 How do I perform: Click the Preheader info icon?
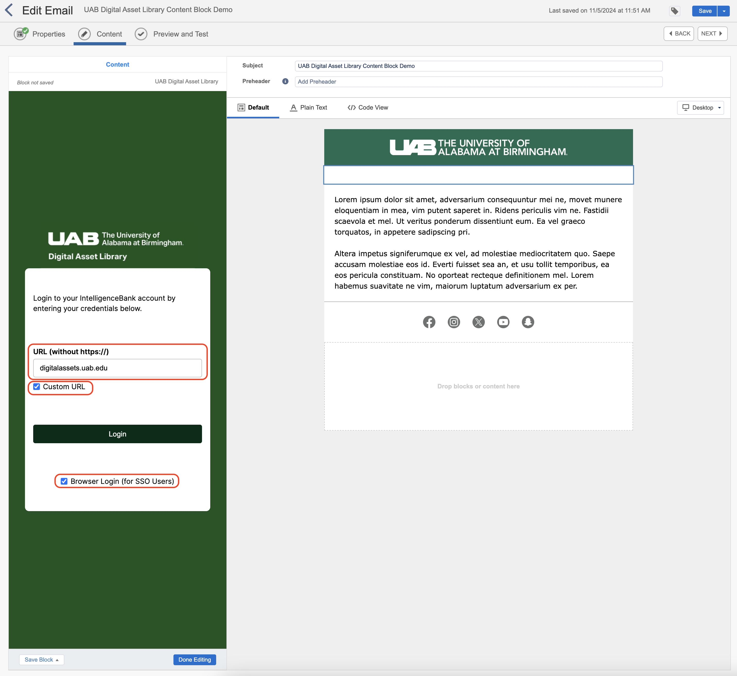(x=285, y=81)
